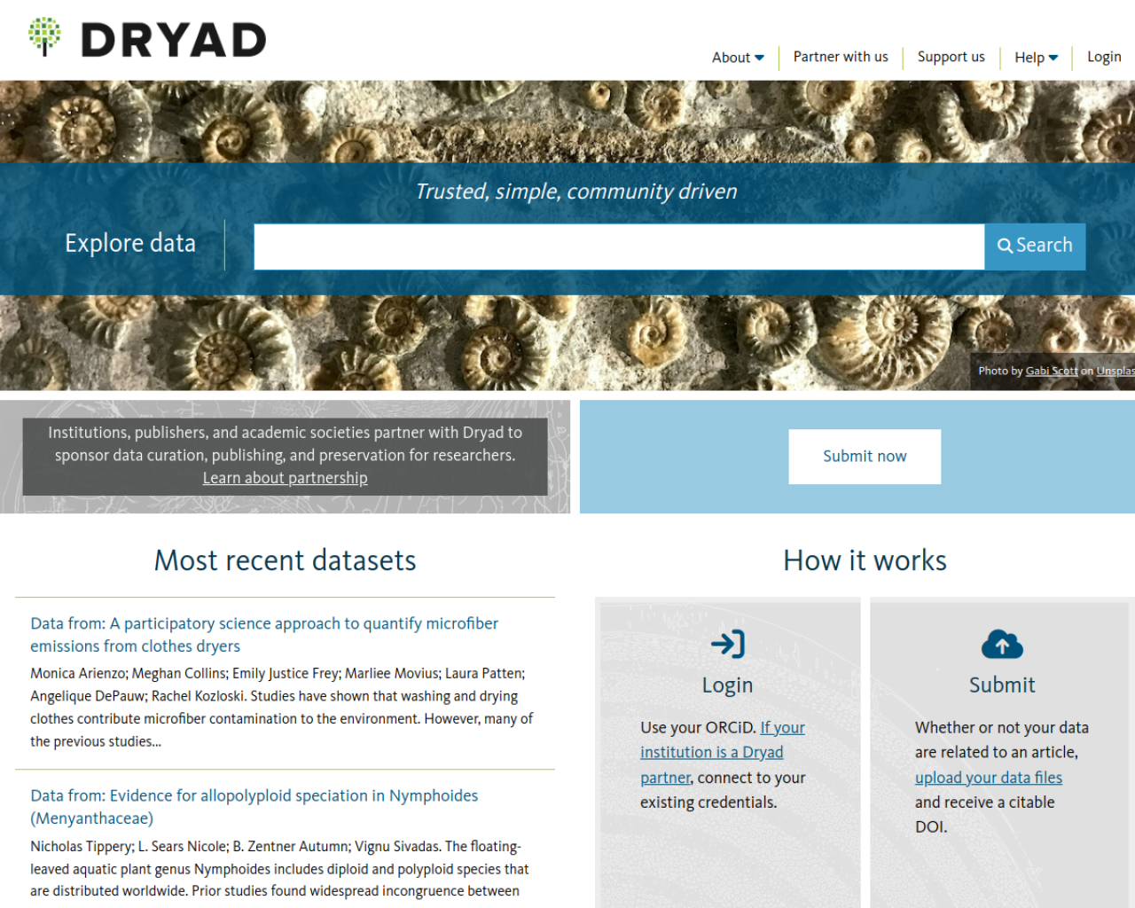Follow the 'If your institution is a Dryad partner' link
Image resolution: width=1135 pixels, height=908 pixels.
click(723, 752)
